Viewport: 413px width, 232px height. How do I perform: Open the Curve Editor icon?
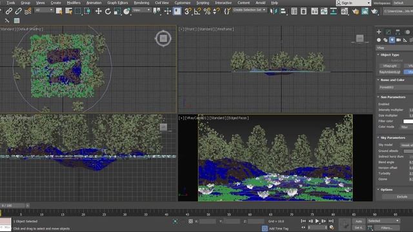(324, 12)
